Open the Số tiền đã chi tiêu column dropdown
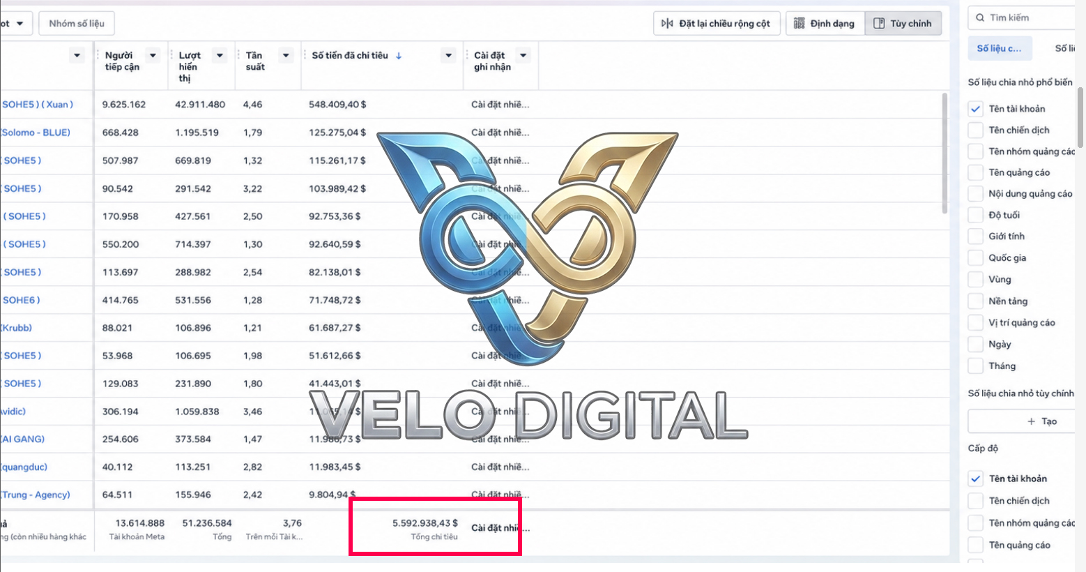The image size is (1086, 572). pyautogui.click(x=448, y=55)
